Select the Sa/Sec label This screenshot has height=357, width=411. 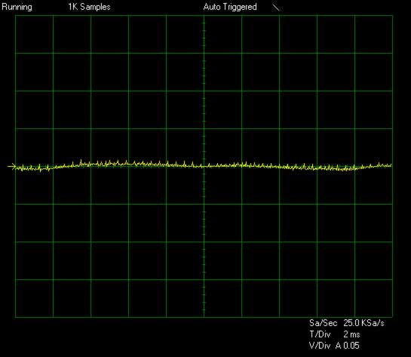[x=323, y=322]
